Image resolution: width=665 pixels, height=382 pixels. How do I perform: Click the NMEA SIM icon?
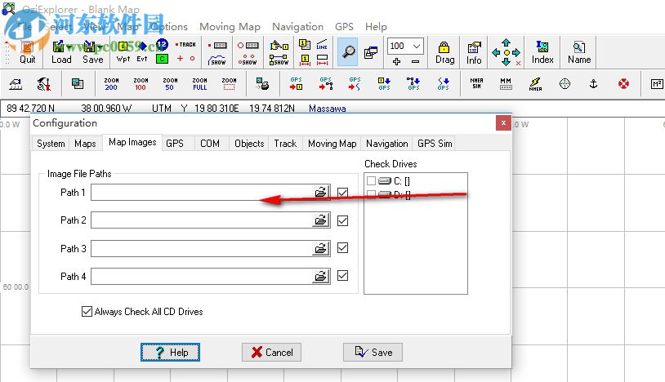476,83
